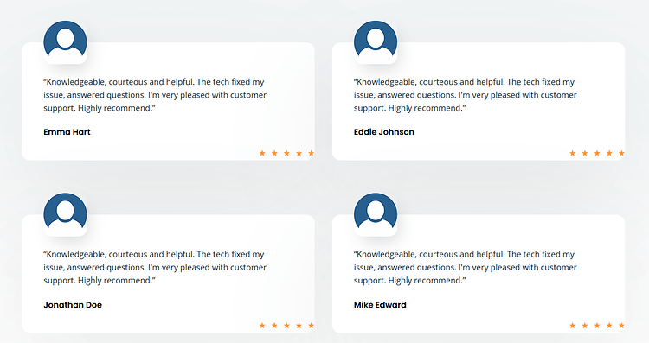Select the Eddie Johnson name
Screen dimensions: 649x343
coord(384,132)
